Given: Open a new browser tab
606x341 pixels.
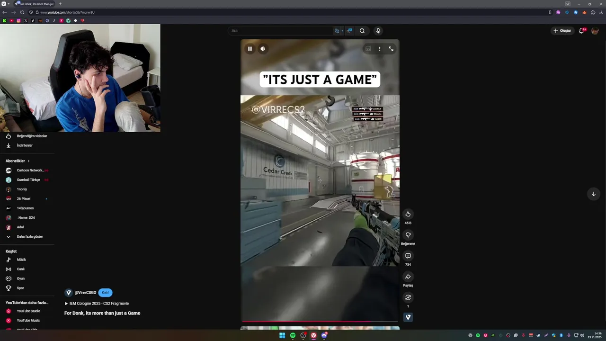Looking at the screenshot, I should click(x=60, y=4).
